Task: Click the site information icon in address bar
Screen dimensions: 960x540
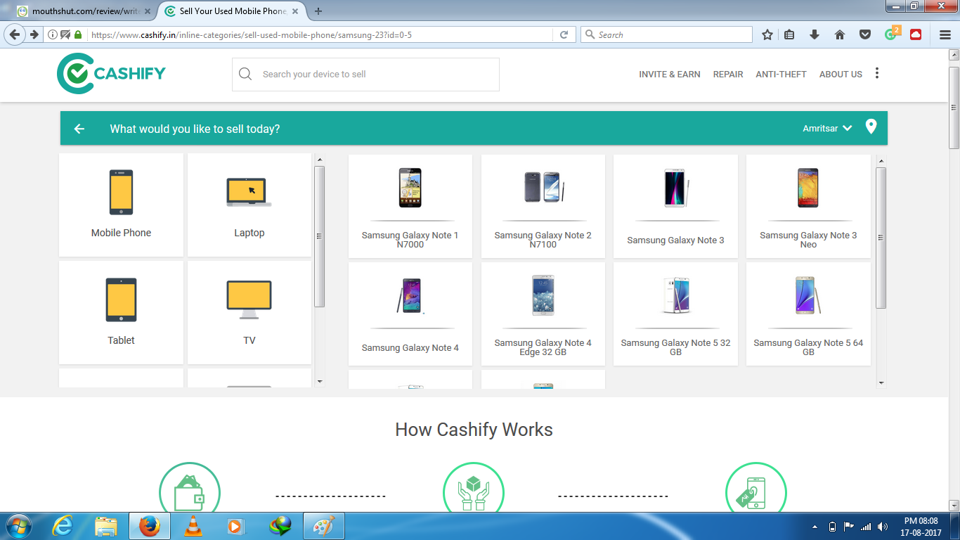Action: [53, 34]
